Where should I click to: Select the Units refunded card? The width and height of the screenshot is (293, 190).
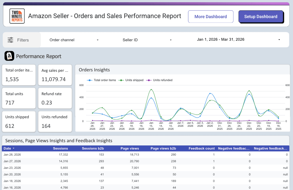point(55,122)
